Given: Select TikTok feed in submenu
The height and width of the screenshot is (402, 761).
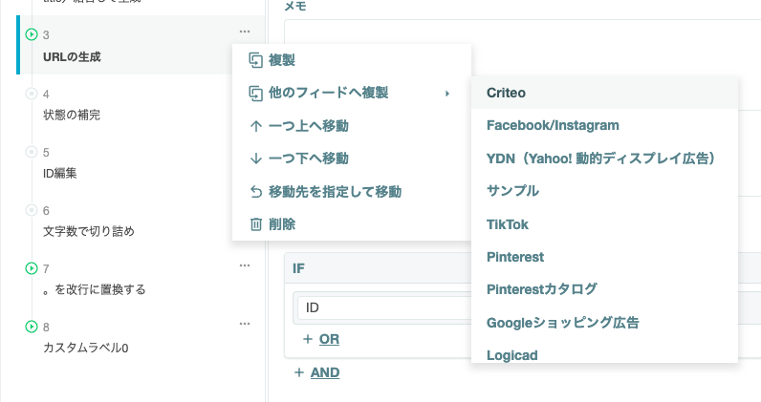Looking at the screenshot, I should click(605, 224).
